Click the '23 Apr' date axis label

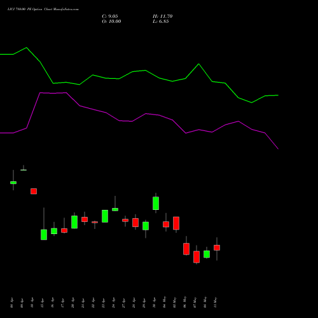pyautogui.click(x=103, y=303)
